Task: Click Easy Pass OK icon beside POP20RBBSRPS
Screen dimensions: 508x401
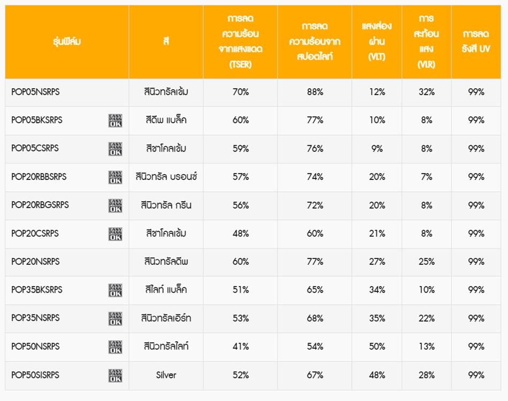Action: 116,177
